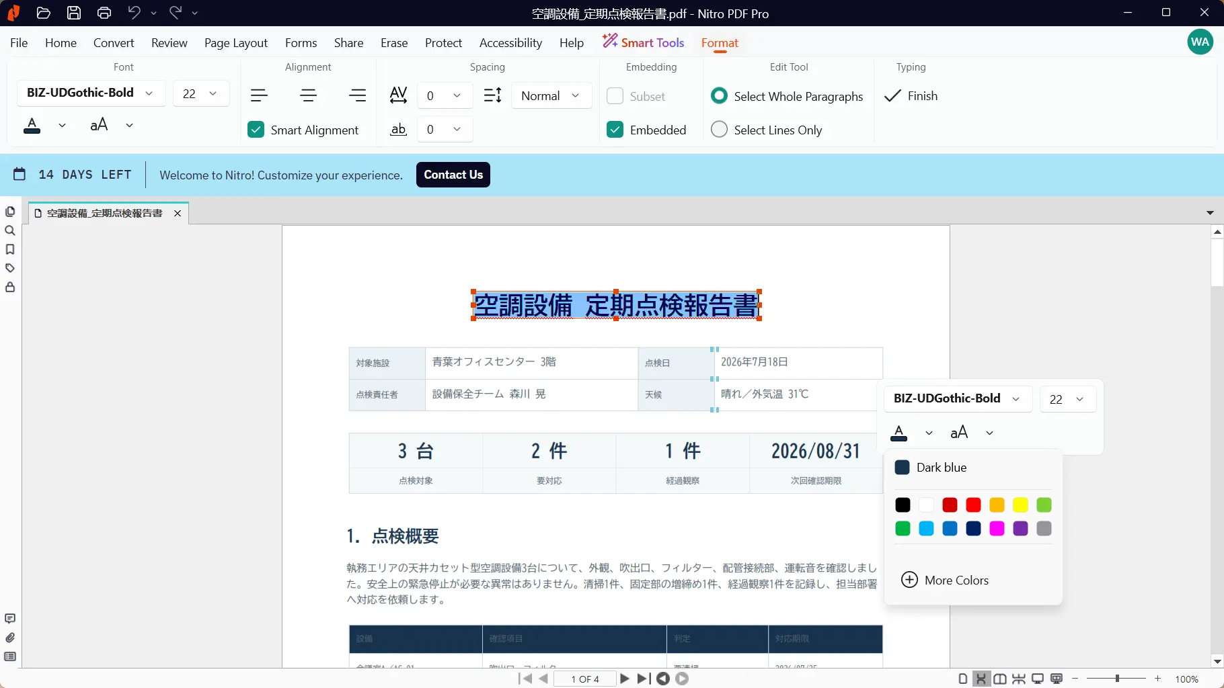This screenshot has width=1224, height=688.
Task: Open the File menu
Action: [19, 42]
